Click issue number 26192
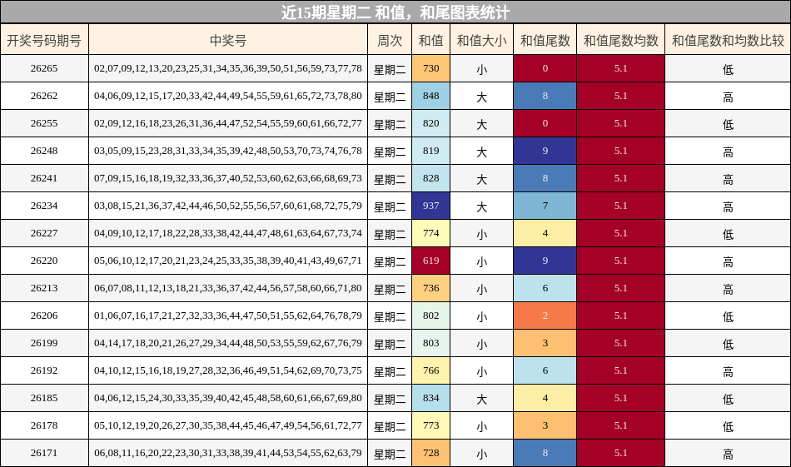The width and height of the screenshot is (791, 467). pyautogui.click(x=44, y=370)
